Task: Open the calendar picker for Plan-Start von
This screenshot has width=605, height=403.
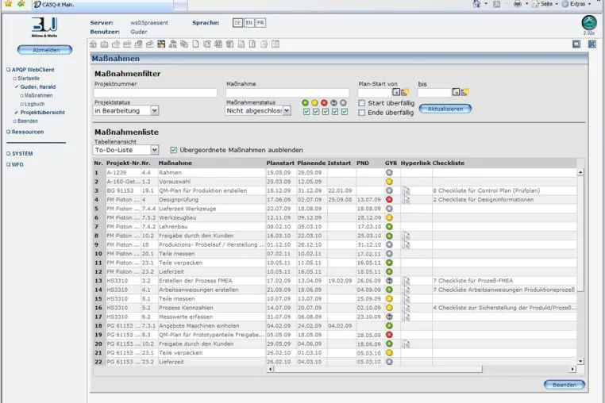Action: pos(396,92)
